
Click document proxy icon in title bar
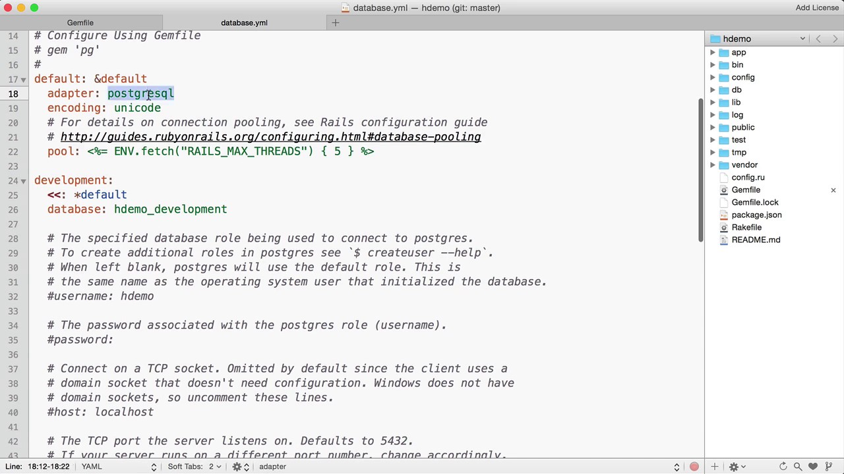pos(346,8)
